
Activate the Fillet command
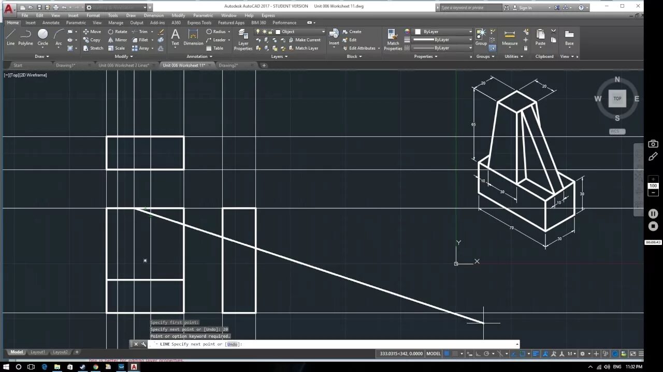[x=140, y=40]
